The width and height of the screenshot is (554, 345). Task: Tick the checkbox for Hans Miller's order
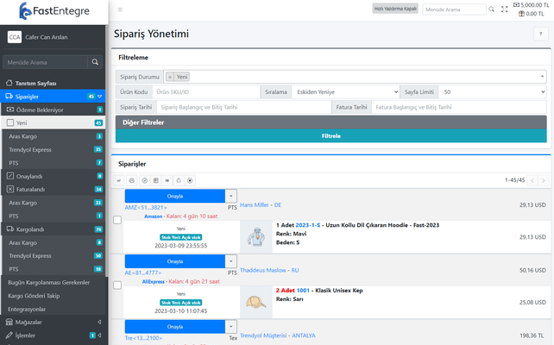point(117,220)
